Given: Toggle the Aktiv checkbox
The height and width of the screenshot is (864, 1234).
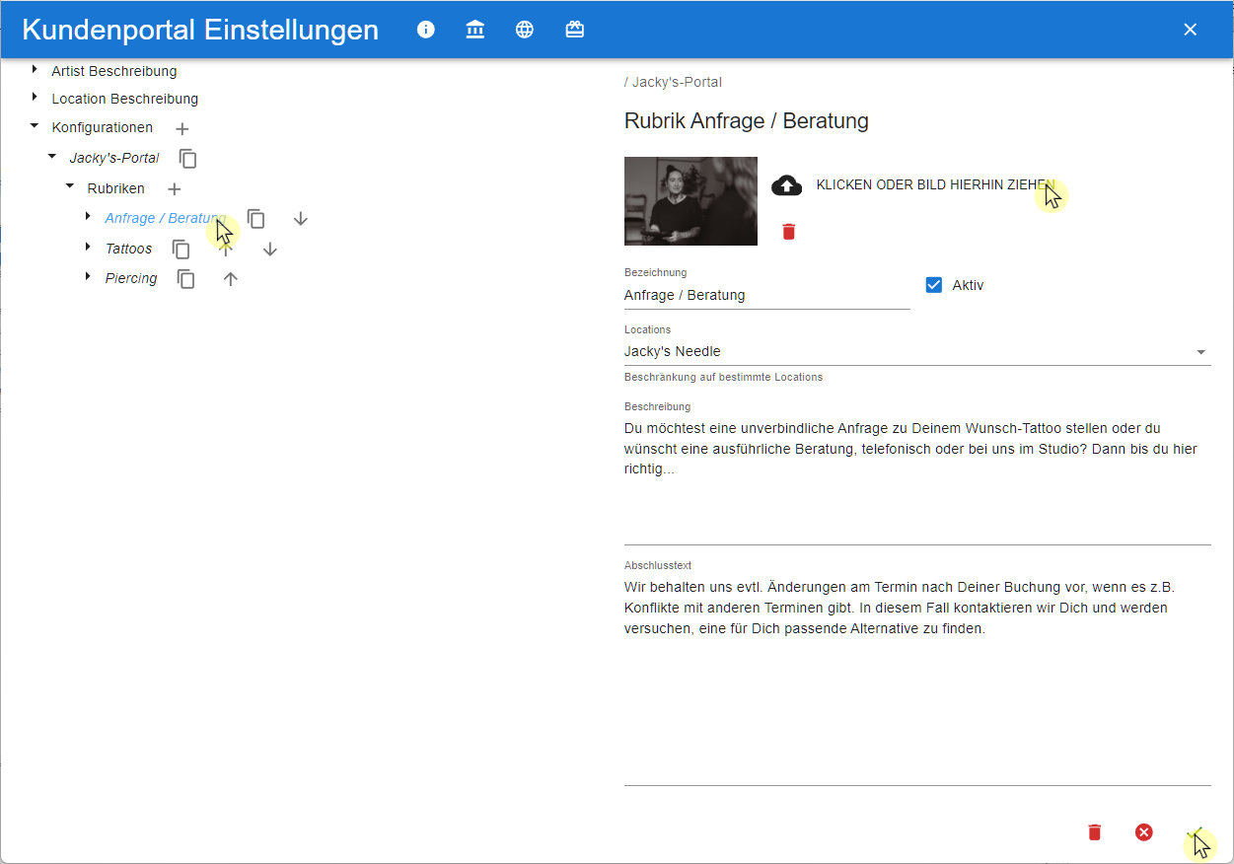Looking at the screenshot, I should click(934, 285).
